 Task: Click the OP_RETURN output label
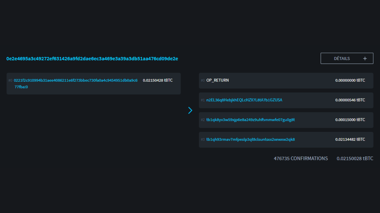point(217,80)
